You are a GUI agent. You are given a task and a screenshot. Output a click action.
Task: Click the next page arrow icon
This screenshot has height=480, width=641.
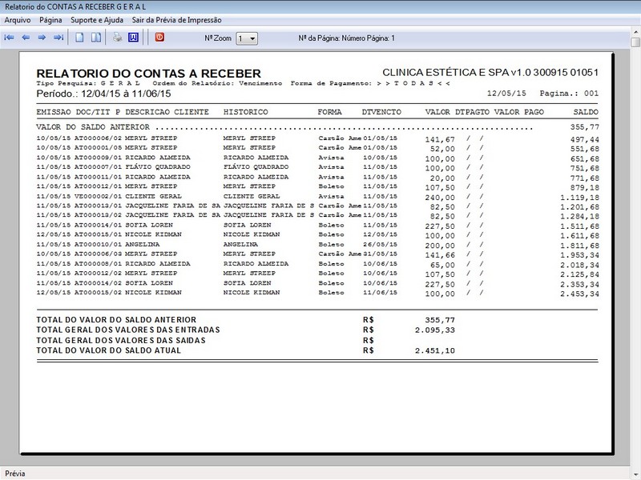pos(42,38)
